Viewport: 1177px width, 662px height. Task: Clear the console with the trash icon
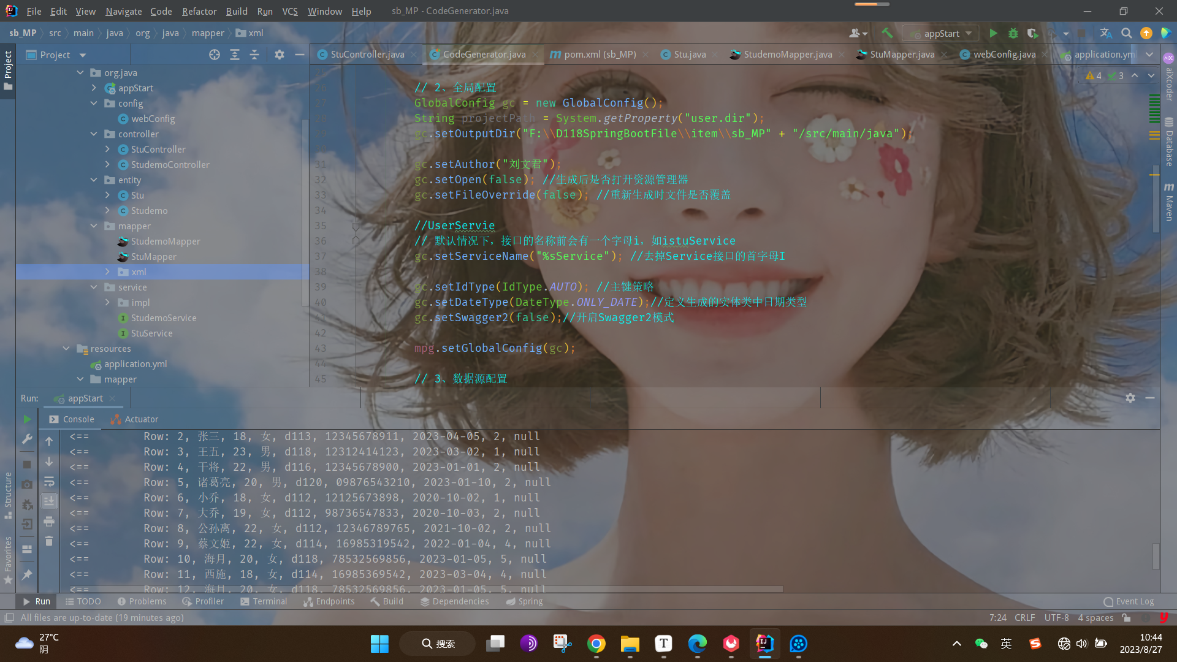[x=49, y=541]
